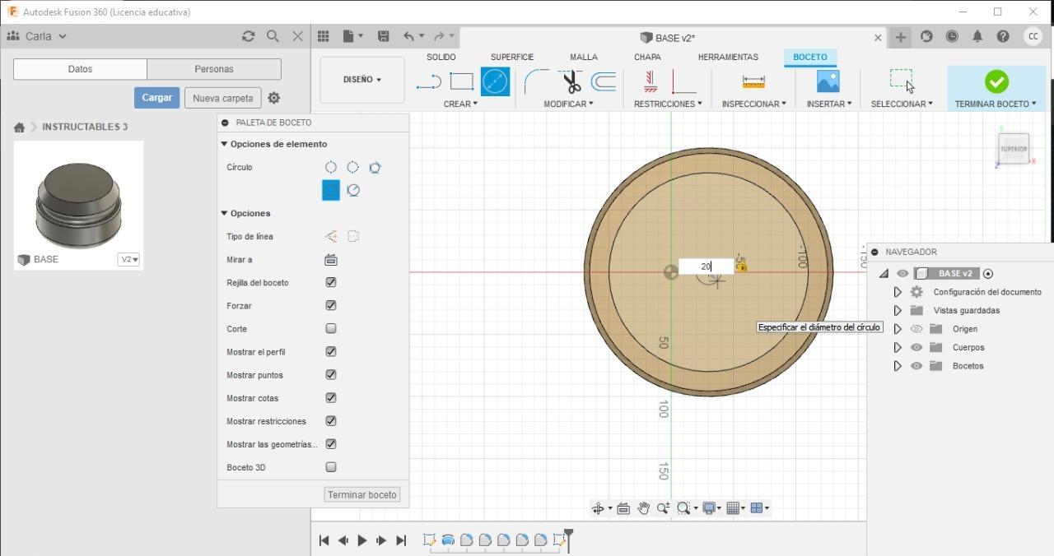The width and height of the screenshot is (1054, 556).
Task: Expand the Bocetos tree node
Action: click(898, 366)
